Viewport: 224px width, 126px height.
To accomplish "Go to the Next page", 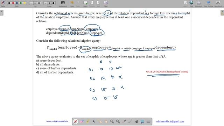I will tap(98, 4).
